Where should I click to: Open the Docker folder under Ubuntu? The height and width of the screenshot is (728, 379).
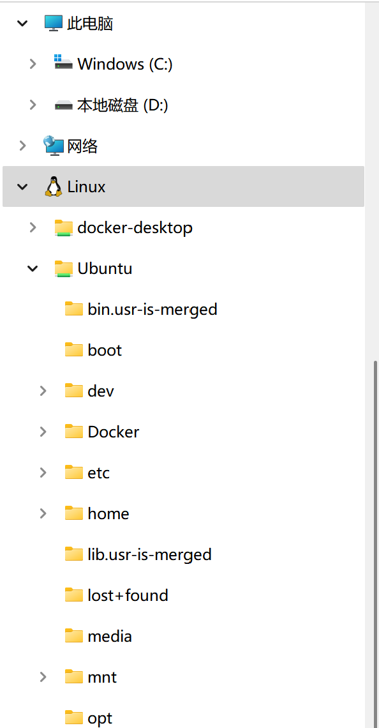tap(113, 431)
